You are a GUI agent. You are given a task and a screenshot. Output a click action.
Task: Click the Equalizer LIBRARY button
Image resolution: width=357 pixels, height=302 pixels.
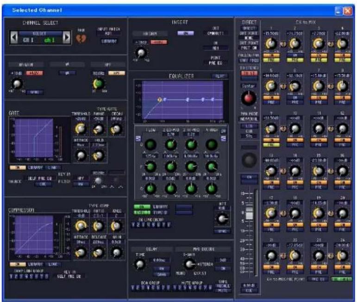click(x=160, y=207)
